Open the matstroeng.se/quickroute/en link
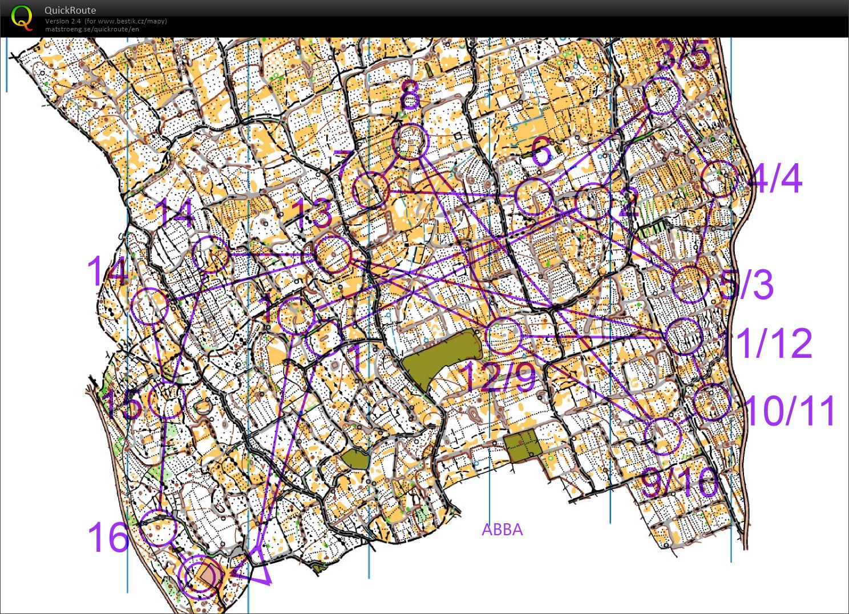Screen dimensions: 849x614 (92, 29)
